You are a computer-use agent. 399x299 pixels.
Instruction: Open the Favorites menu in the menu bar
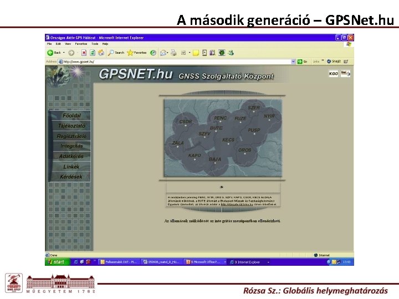click(81, 44)
